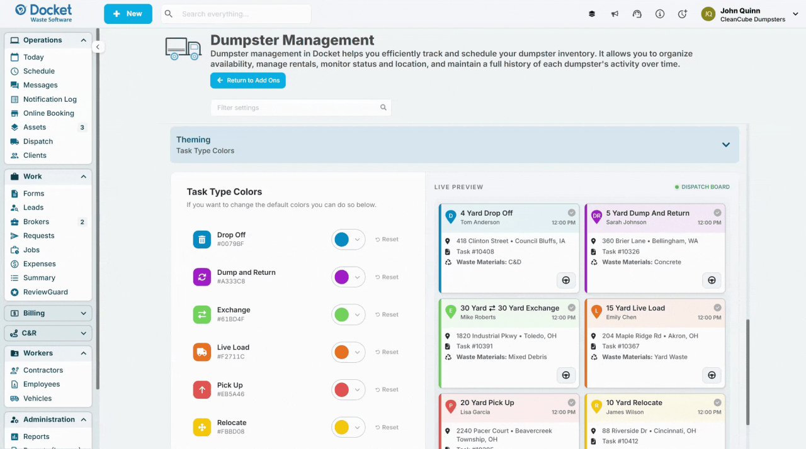Screen dimensions: 806x449
Task: Toggle check mark on 4 Yard Drop Off card
Action: click(571, 213)
